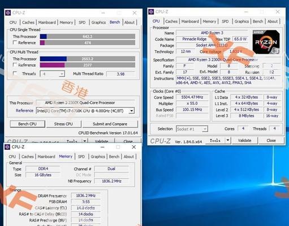Click the Core Speed value 5504.47 MHz
The image size is (289, 226).
tap(192, 97)
